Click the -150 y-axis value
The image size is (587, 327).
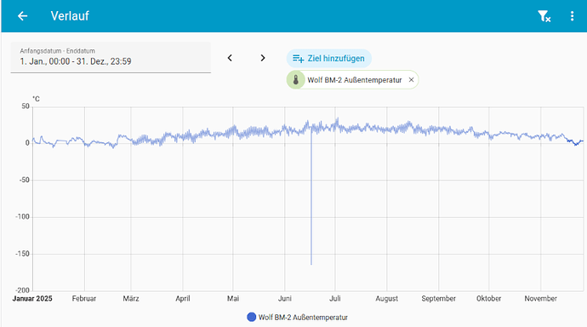[22, 254]
